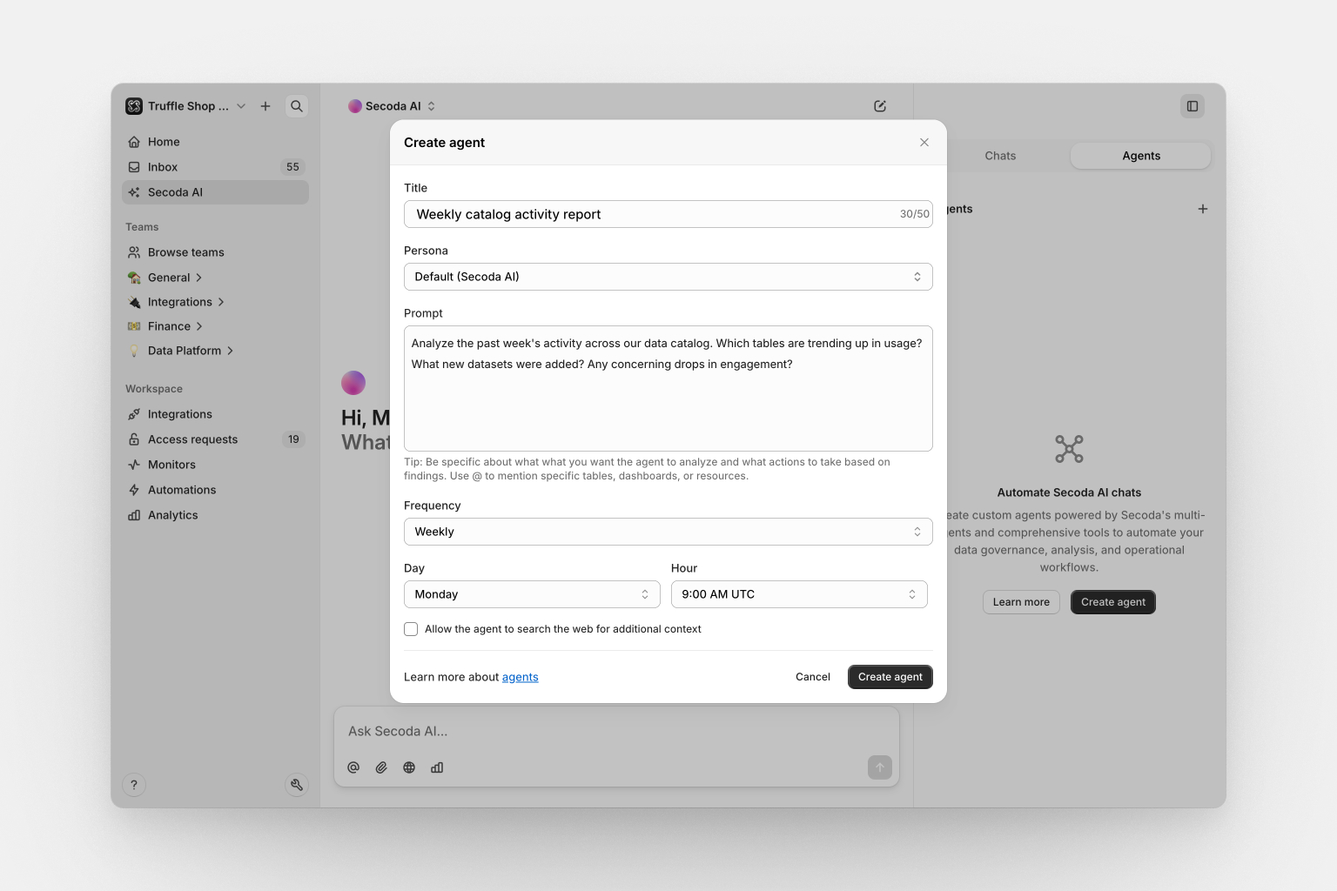Image resolution: width=1337 pixels, height=891 pixels.
Task: Click into the Title input field
Action: point(653,214)
